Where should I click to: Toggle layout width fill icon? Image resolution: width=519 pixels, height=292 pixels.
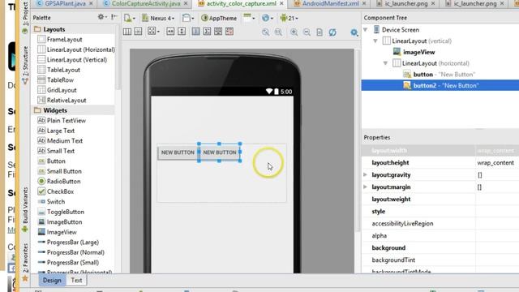click(170, 32)
